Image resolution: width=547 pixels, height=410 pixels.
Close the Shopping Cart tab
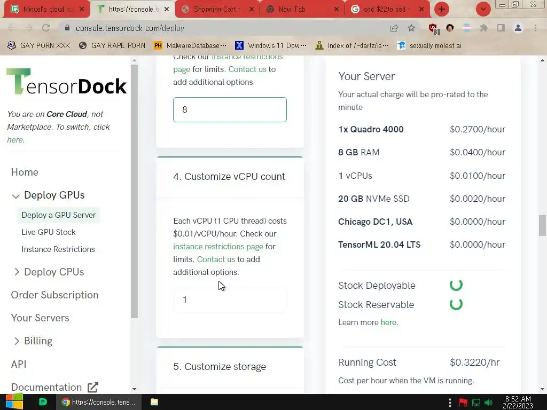(x=252, y=10)
